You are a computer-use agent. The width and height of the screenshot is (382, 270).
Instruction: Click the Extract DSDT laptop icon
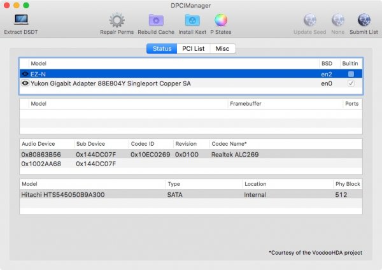pyautogui.click(x=21, y=20)
